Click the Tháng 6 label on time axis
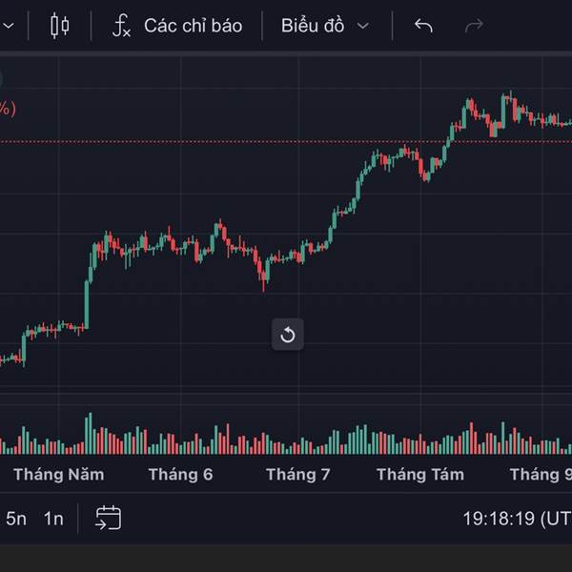This screenshot has width=572, height=572. coord(181,474)
